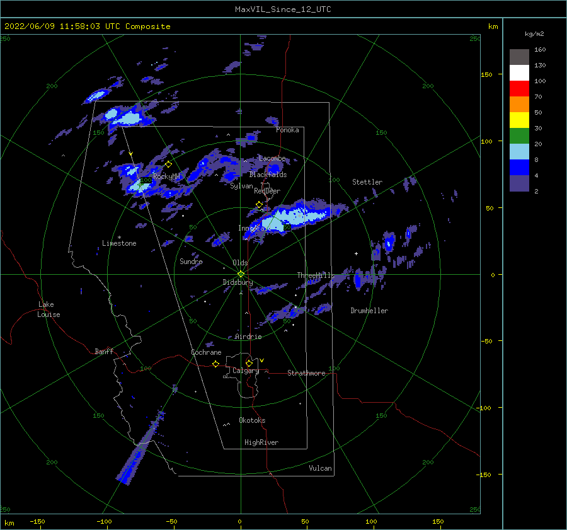Viewport: 567px width, 530px height.
Task: Select the green 20-30 legend swatch
Action: tap(519, 136)
